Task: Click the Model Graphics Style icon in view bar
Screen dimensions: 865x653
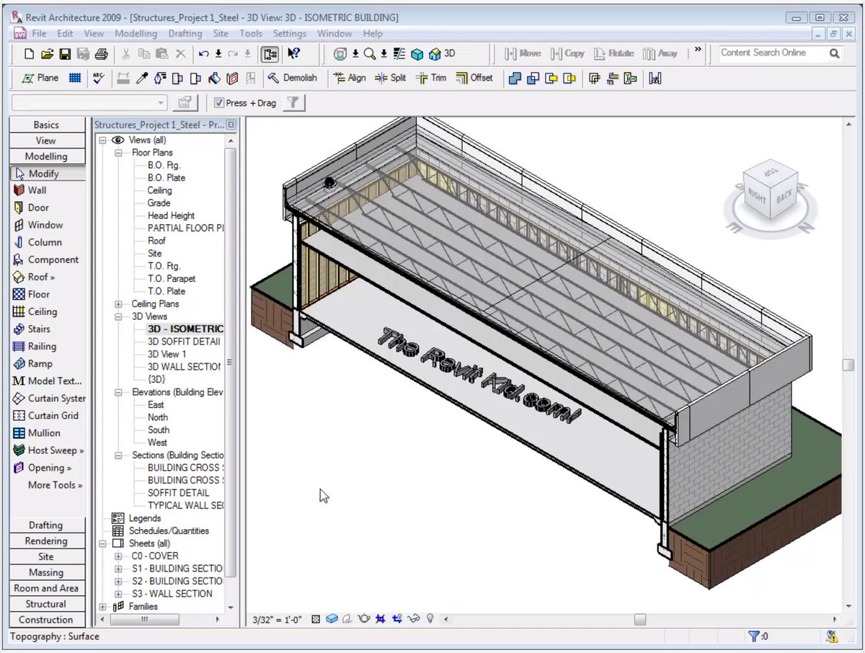Action: (332, 619)
